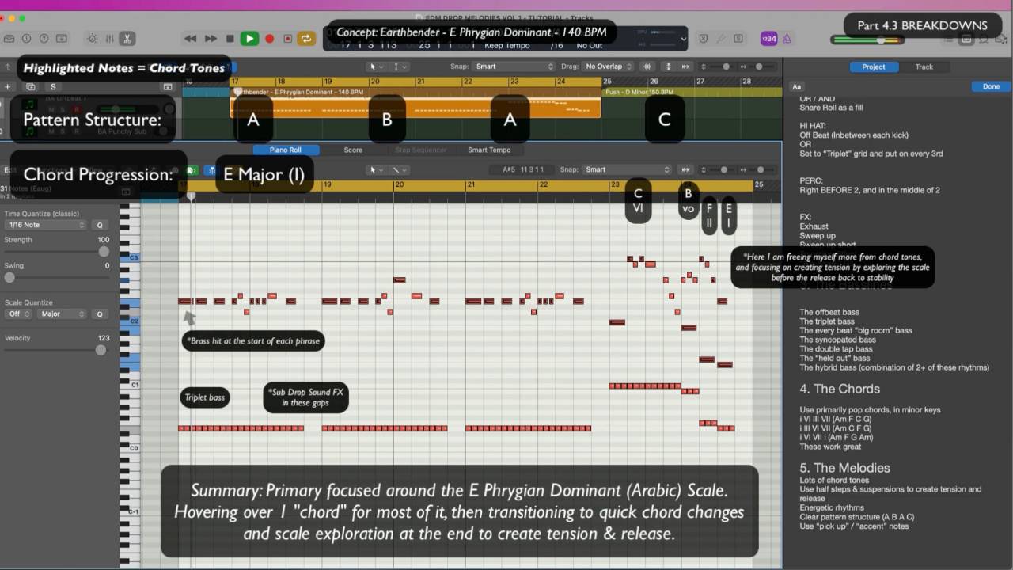Image resolution: width=1013 pixels, height=570 pixels.
Task: Toggle horizontal auto zoom in tracks toolbar
Action: (x=685, y=66)
